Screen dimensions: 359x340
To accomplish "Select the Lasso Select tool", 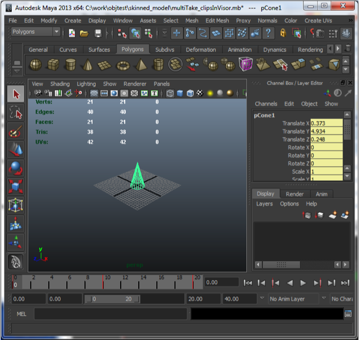I will tap(16, 113).
